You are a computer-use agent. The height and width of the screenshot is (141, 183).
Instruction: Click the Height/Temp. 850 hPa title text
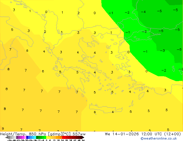23,134
